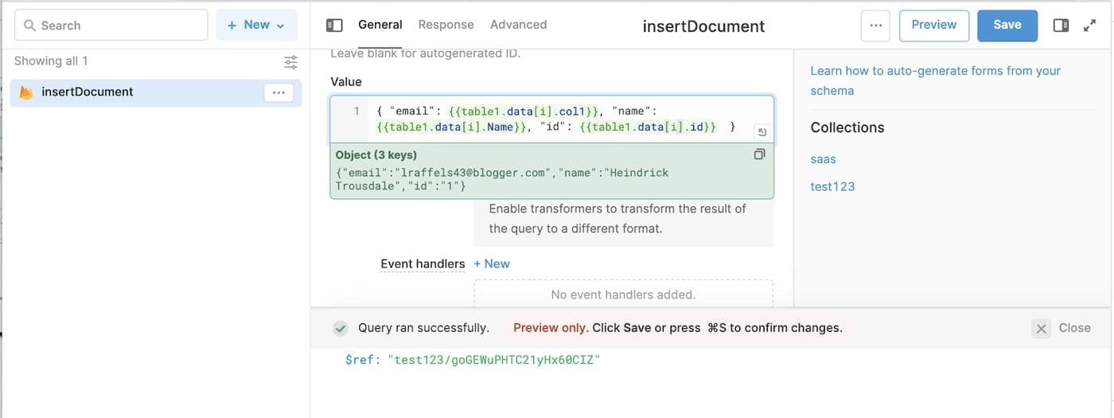This screenshot has width=1114, height=418.
Task: Click into the Search queries field
Action: point(111,25)
